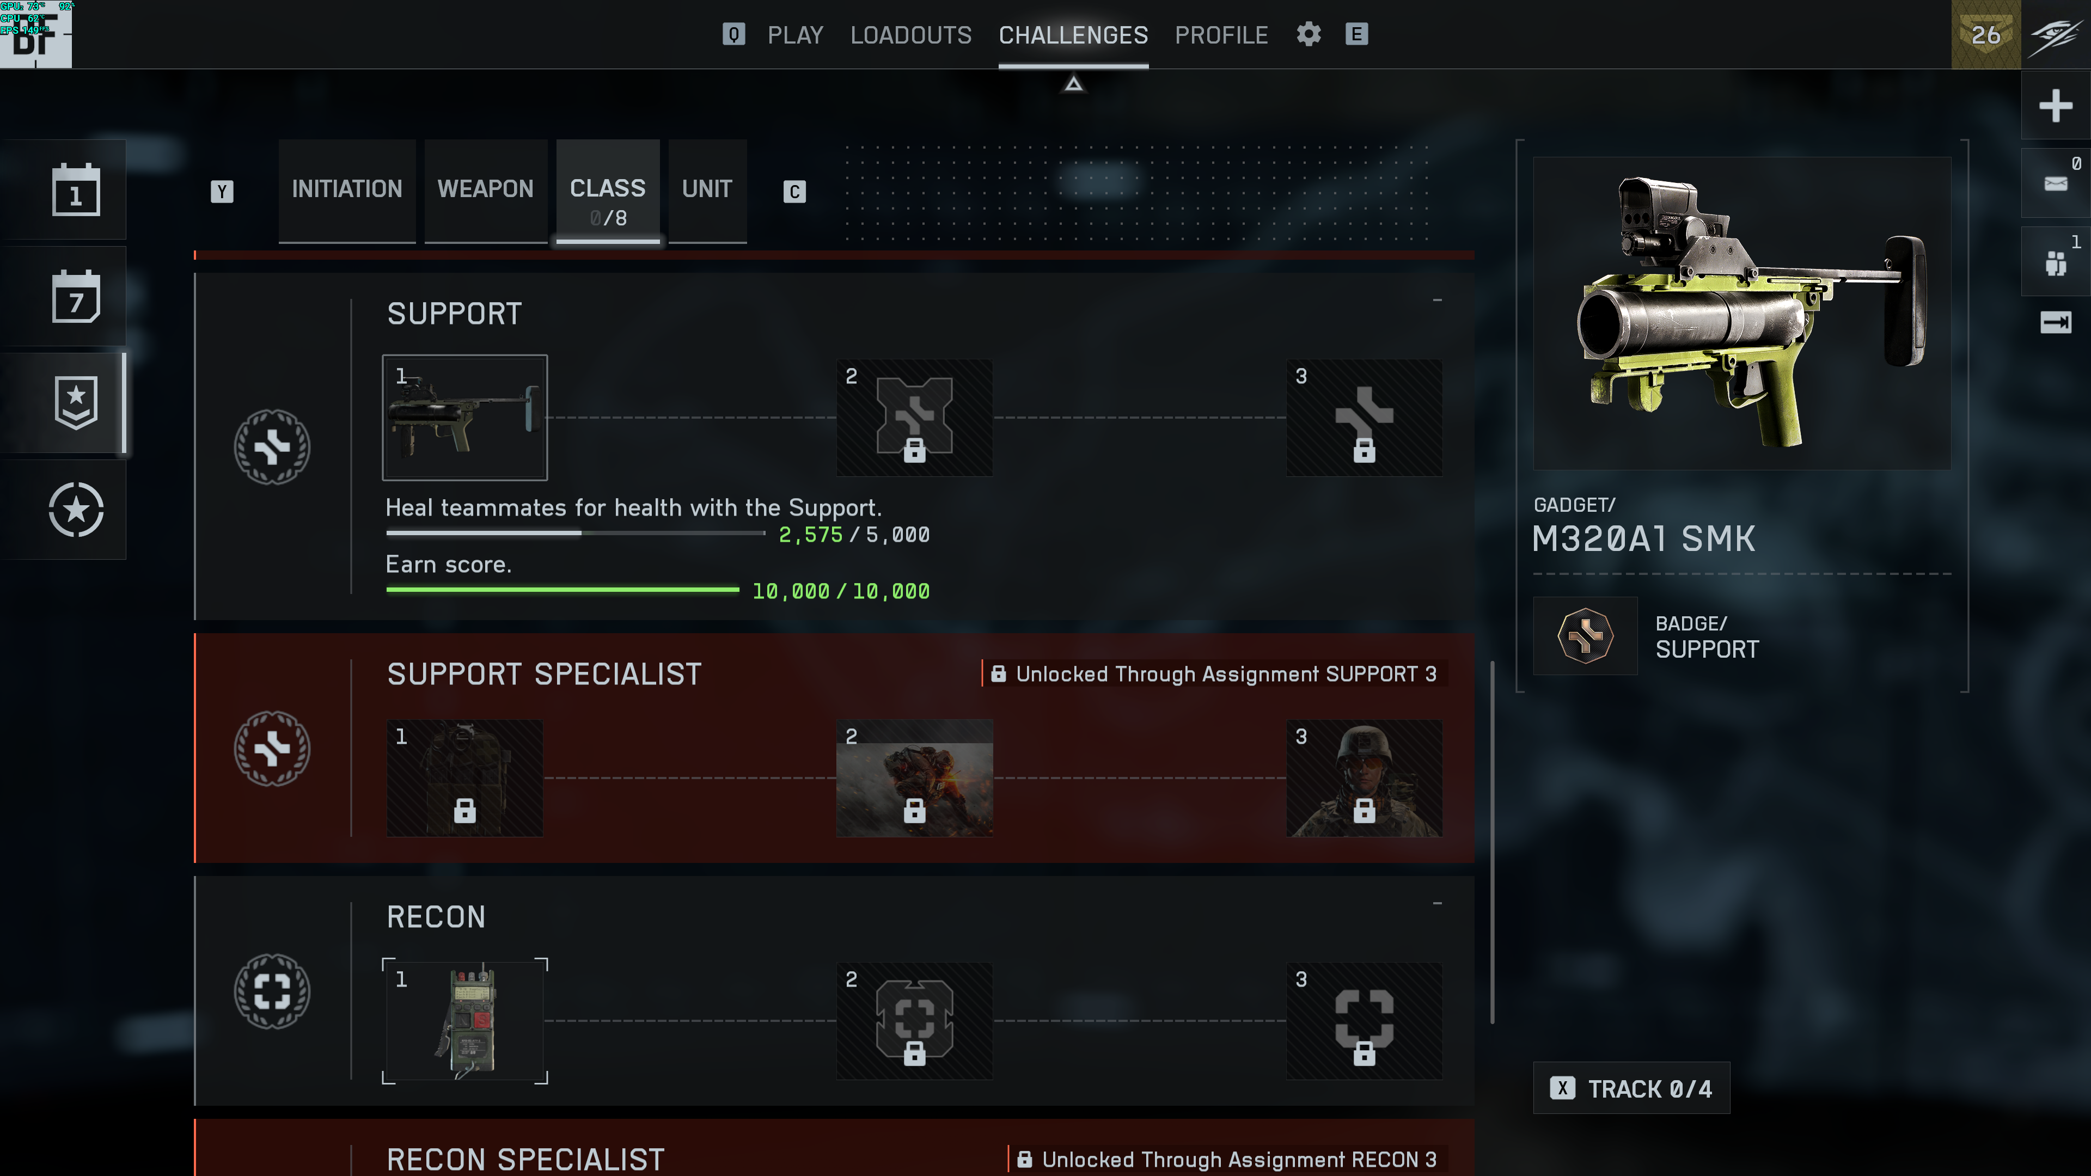This screenshot has width=2091, height=1176.
Task: Collapse the Support assignment section
Action: tap(1437, 301)
